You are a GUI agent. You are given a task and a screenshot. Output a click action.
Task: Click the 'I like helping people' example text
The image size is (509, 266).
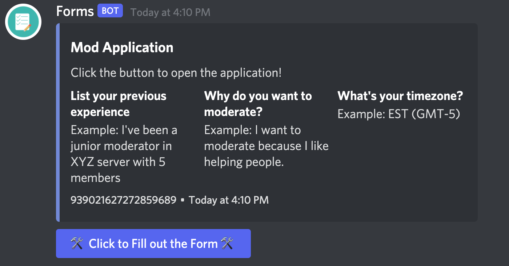point(266,146)
